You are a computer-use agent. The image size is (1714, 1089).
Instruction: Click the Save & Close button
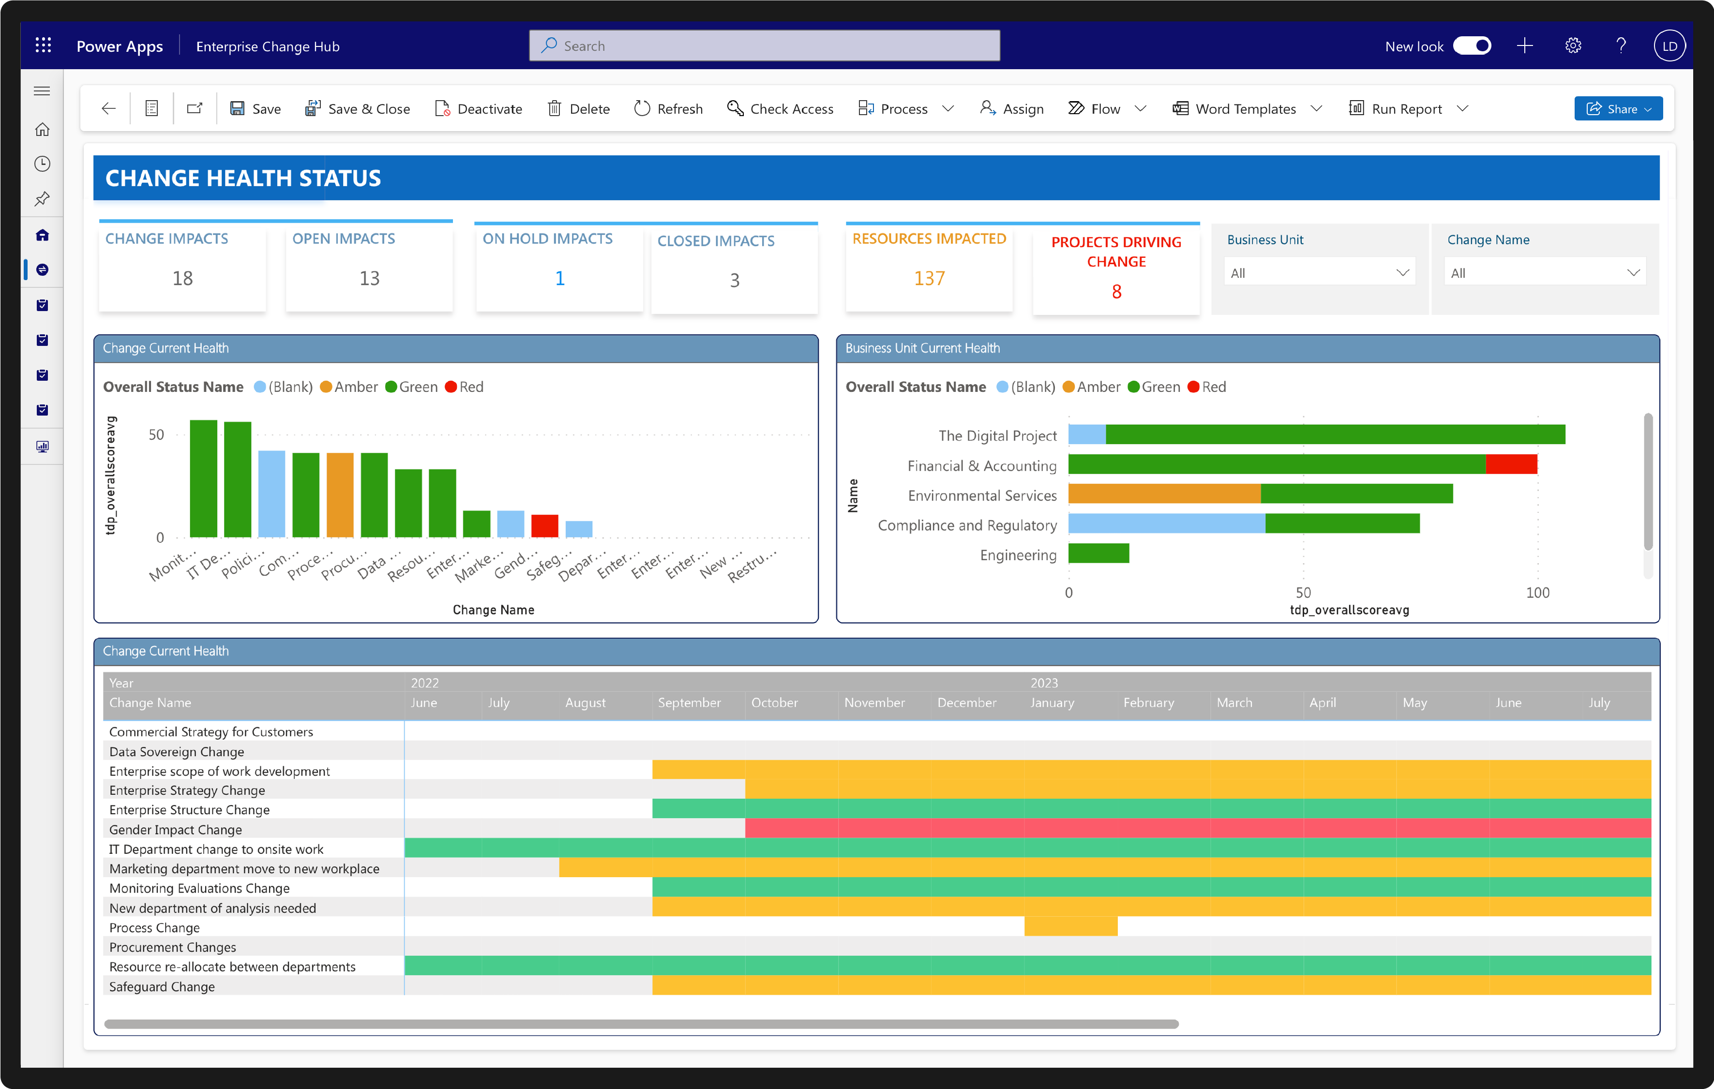(357, 108)
